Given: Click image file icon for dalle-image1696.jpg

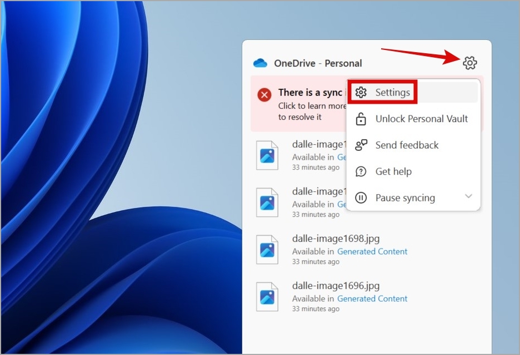Looking at the screenshot, I should click(x=267, y=297).
